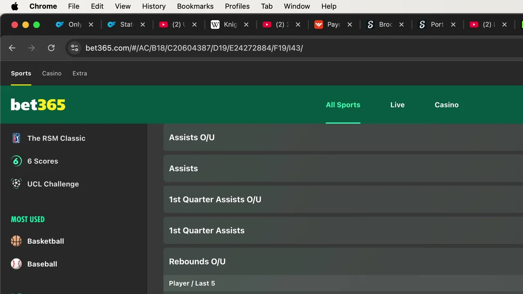The image size is (523, 294).
Task: Reload the bet365 page
Action: pos(51,48)
